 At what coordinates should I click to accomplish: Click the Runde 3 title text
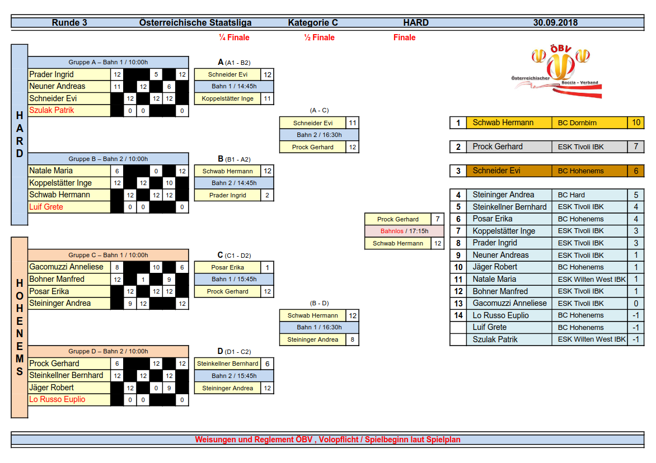tap(69, 23)
